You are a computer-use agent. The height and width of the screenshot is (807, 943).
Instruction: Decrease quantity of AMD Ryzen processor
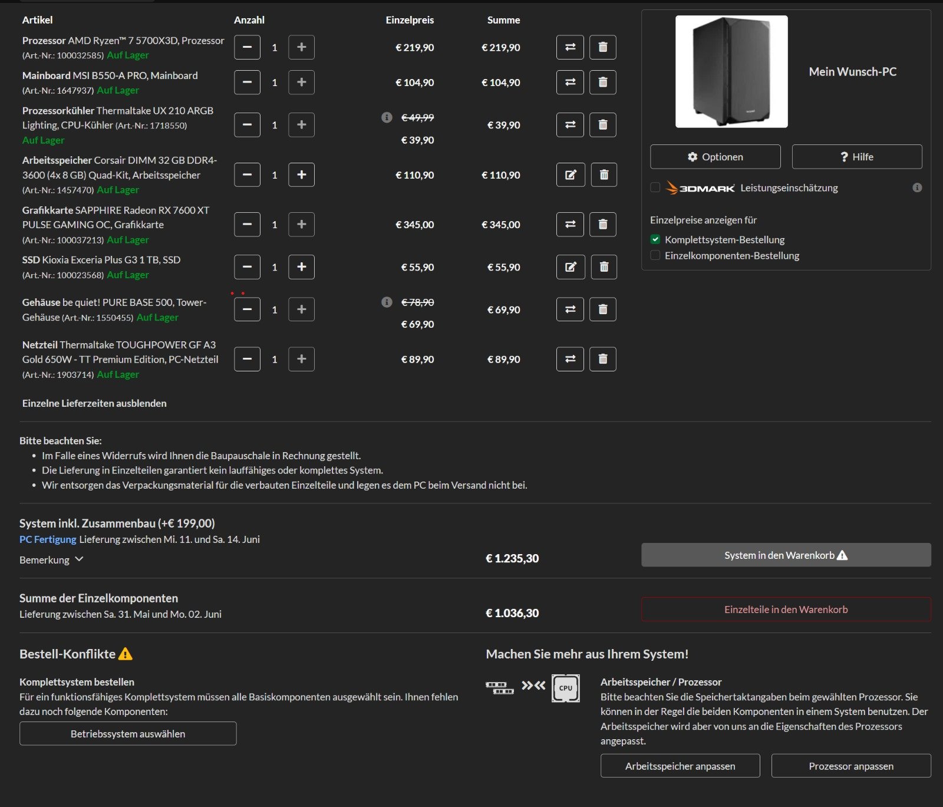coord(247,47)
